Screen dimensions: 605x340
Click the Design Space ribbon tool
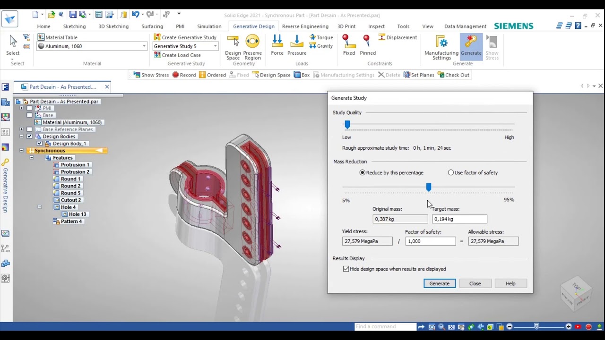pos(233,47)
